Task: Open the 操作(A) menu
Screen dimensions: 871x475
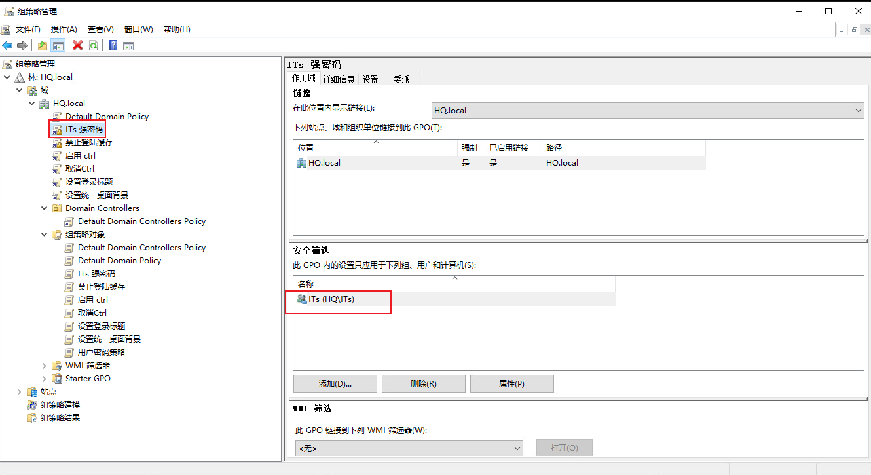Action: pyautogui.click(x=64, y=29)
